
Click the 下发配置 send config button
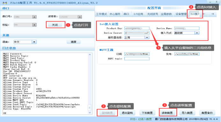[x=147, y=113]
